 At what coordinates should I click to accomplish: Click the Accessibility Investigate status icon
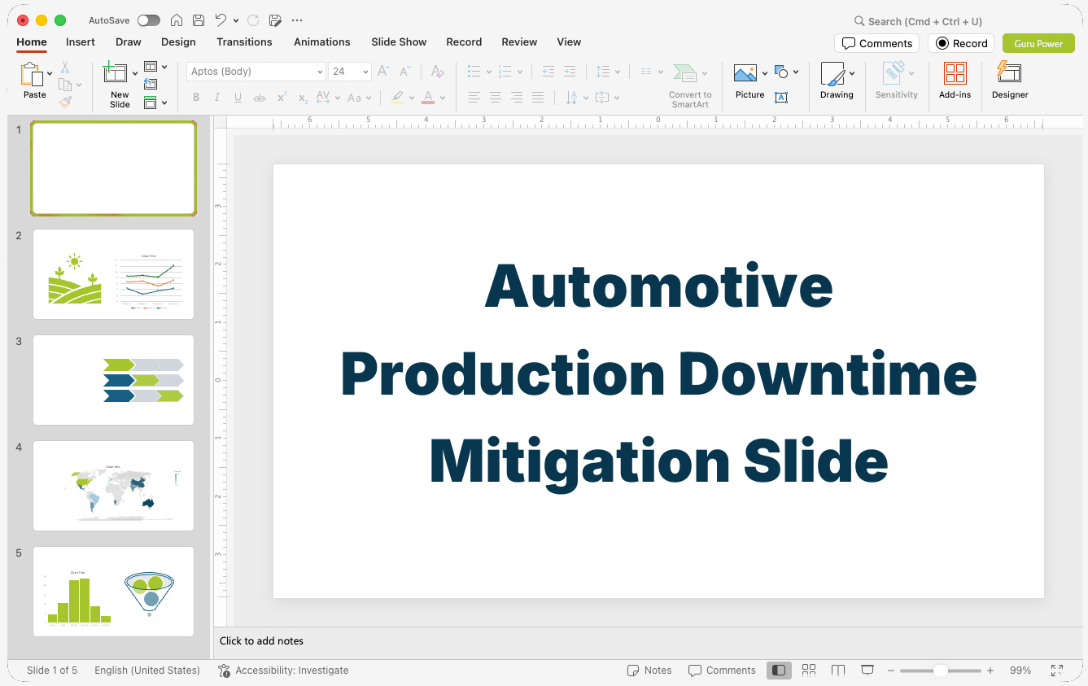point(224,671)
